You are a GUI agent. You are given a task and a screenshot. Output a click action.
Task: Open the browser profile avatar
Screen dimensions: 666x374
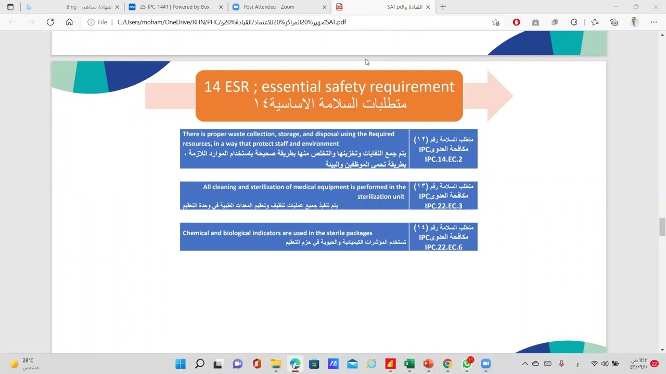tap(634, 22)
